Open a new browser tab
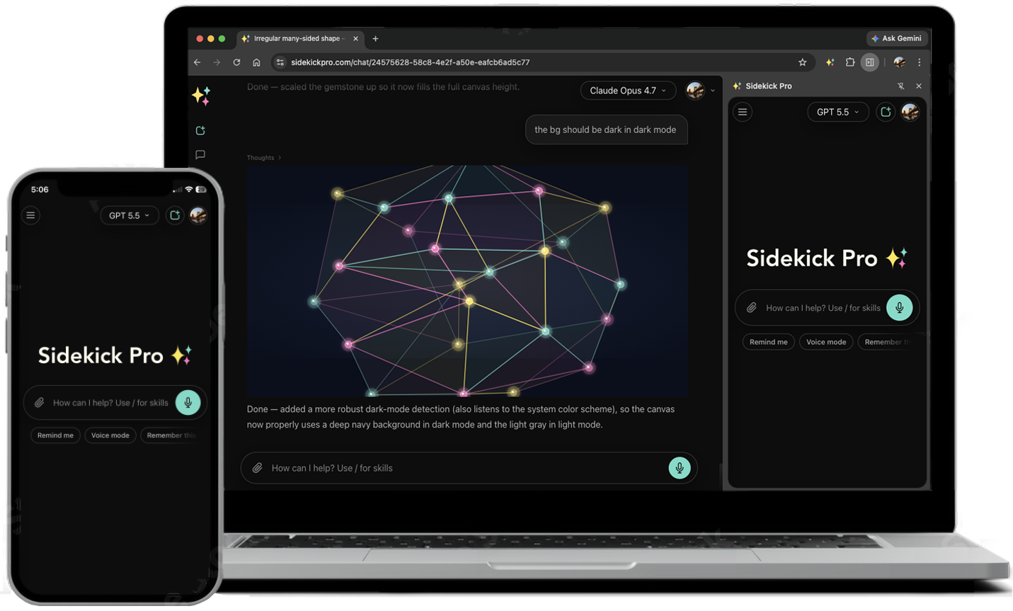The height and width of the screenshot is (611, 1013). (x=375, y=38)
